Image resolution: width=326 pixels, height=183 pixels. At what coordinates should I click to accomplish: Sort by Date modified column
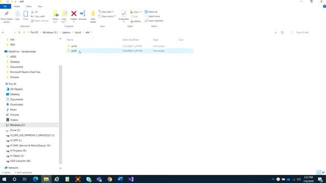[130, 40]
